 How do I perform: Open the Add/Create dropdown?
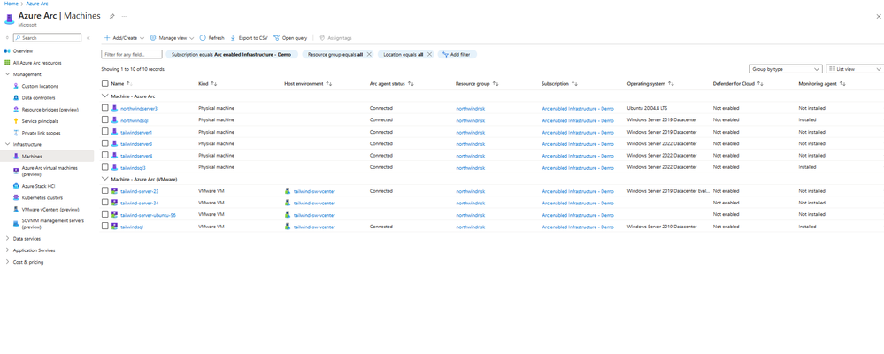(124, 38)
